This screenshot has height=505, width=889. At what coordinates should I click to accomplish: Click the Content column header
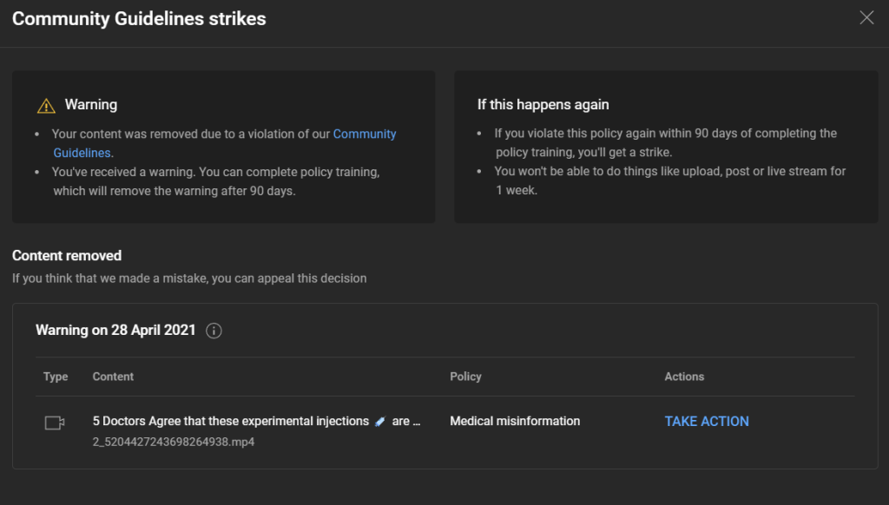(113, 377)
